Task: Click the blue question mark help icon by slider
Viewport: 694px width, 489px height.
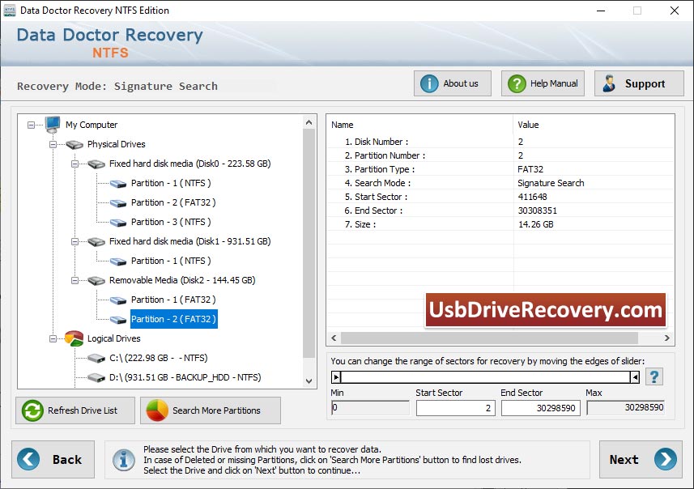Action: pos(654,376)
